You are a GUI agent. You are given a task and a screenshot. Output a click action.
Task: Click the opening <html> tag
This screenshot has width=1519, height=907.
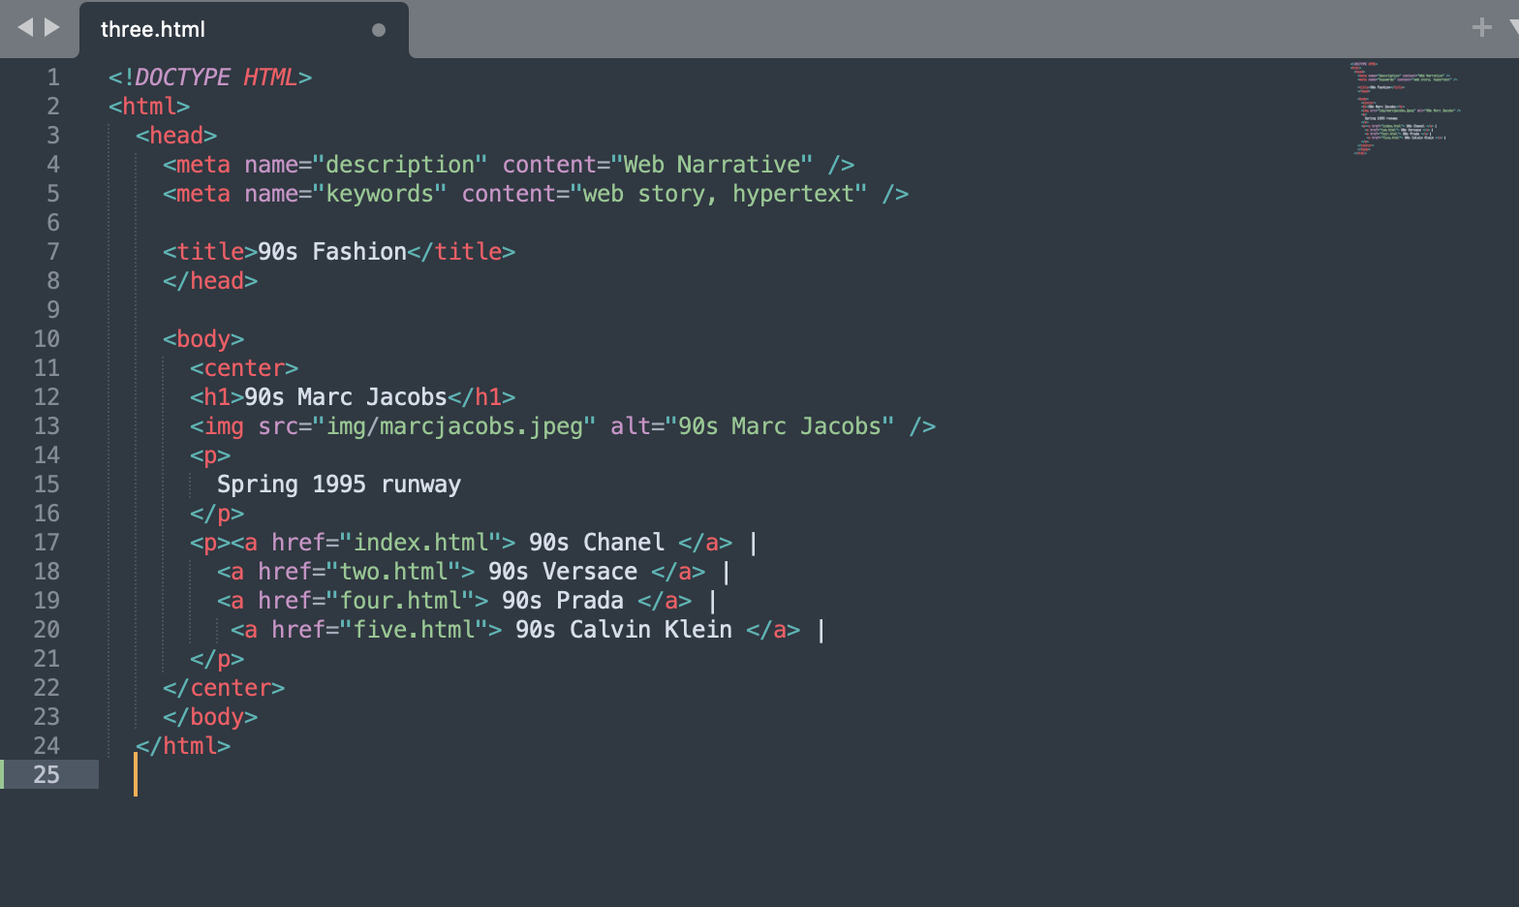point(149,107)
